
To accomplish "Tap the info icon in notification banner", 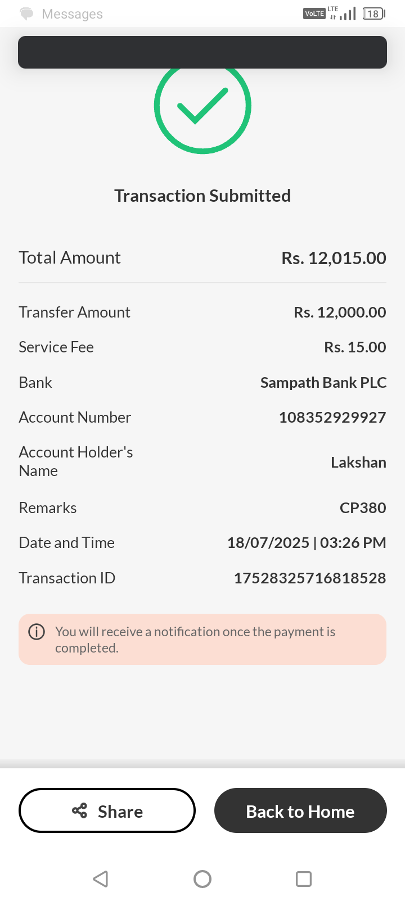I will (x=37, y=632).
